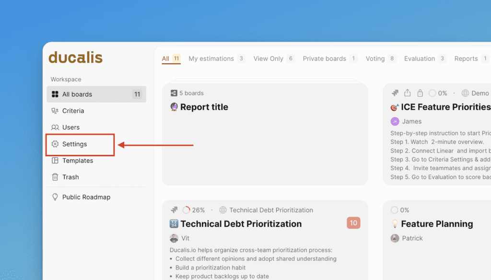
Task: Switch to the My estimations tab
Action: [x=211, y=58]
